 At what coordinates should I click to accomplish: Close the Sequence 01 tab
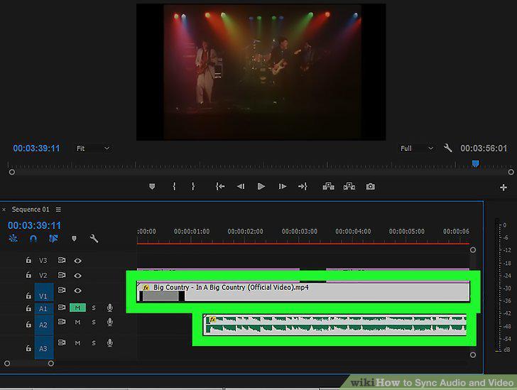[4, 210]
